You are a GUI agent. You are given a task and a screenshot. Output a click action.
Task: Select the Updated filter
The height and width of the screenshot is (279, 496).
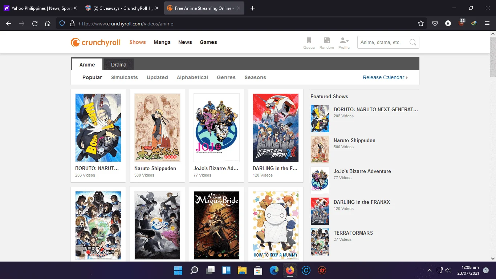(x=157, y=77)
